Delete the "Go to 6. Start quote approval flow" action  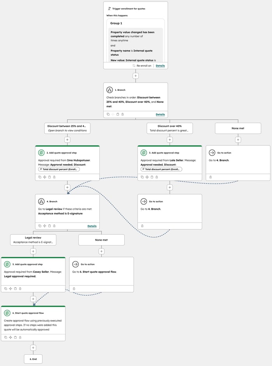coord(74,289)
